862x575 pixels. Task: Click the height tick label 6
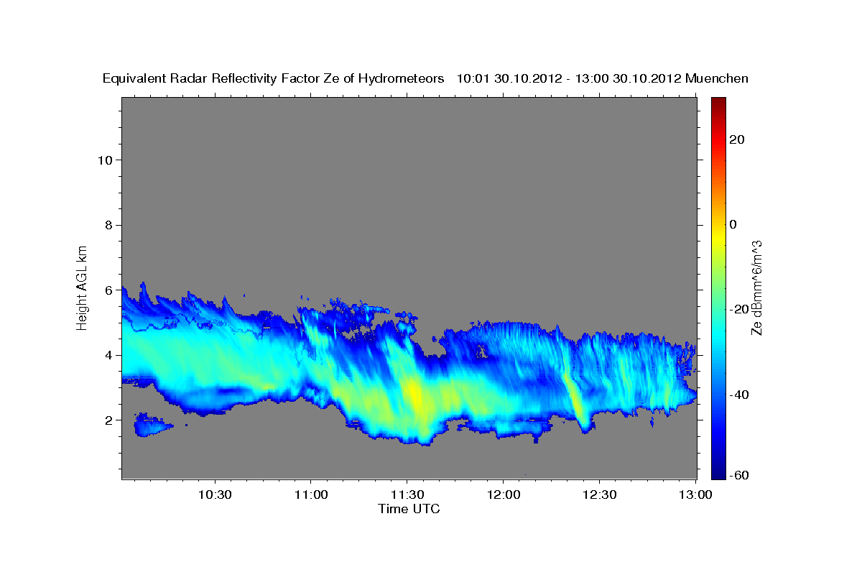(x=108, y=290)
